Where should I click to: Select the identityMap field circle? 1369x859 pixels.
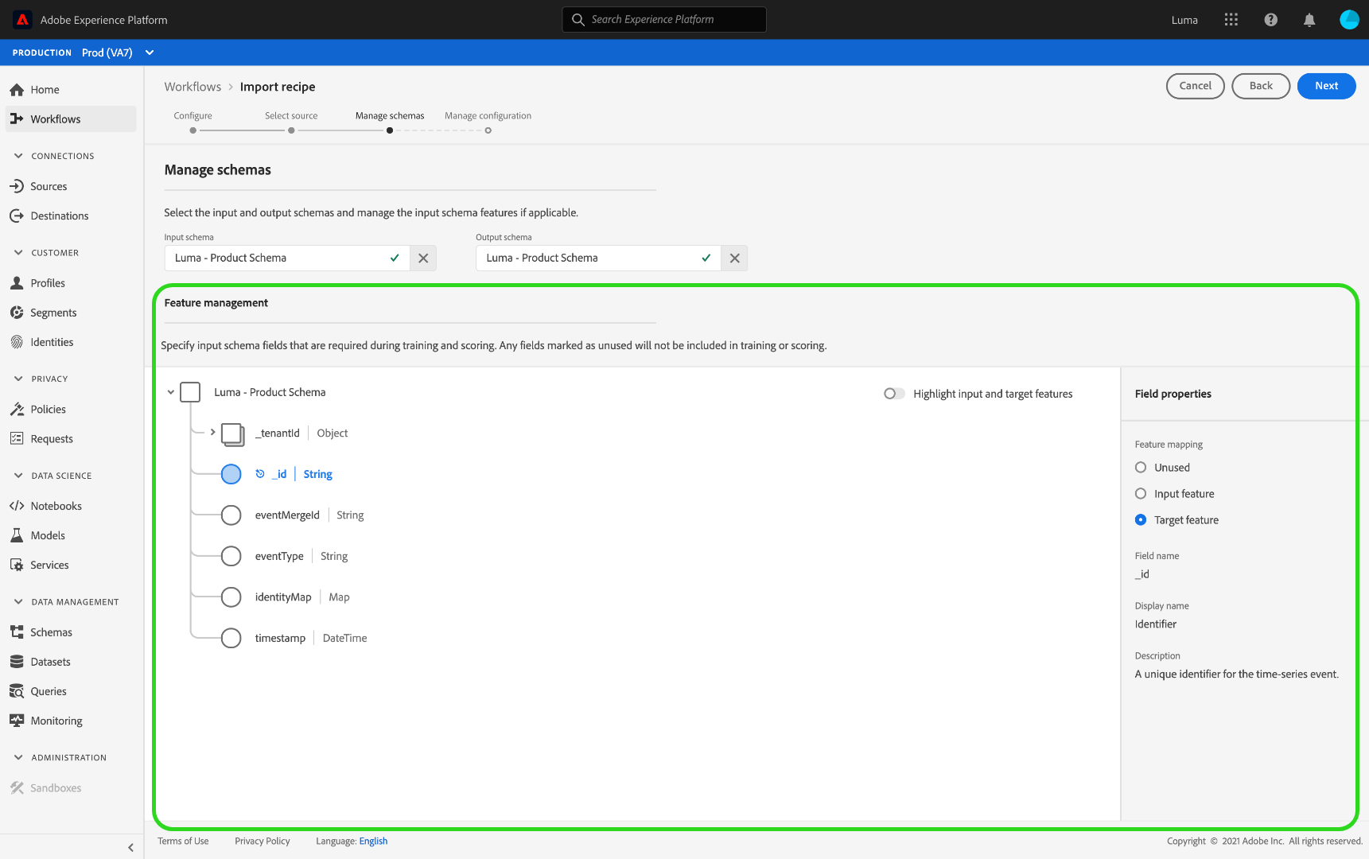click(x=231, y=597)
